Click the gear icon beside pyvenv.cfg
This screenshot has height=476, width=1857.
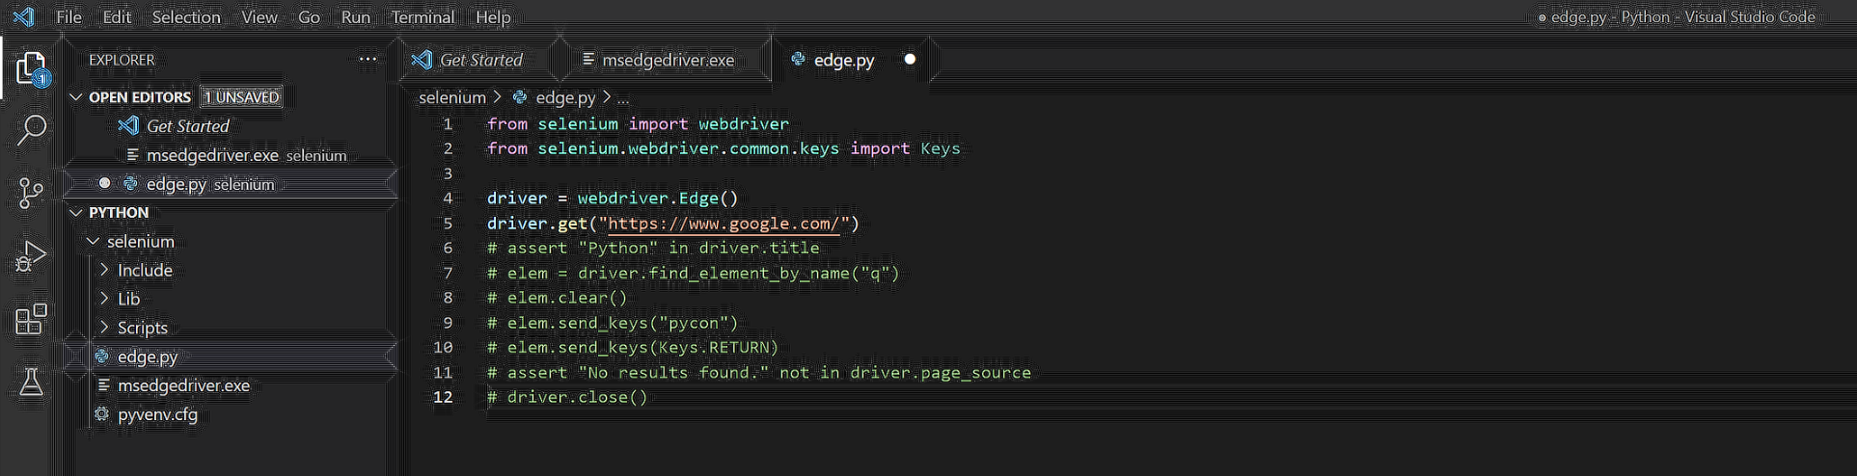[101, 414]
